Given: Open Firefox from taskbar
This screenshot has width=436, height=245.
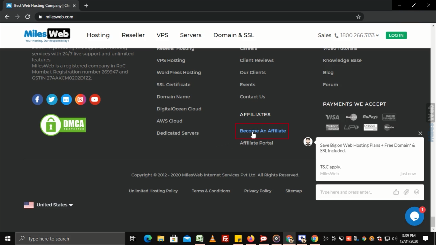Looking at the screenshot, I should (x=251, y=239).
